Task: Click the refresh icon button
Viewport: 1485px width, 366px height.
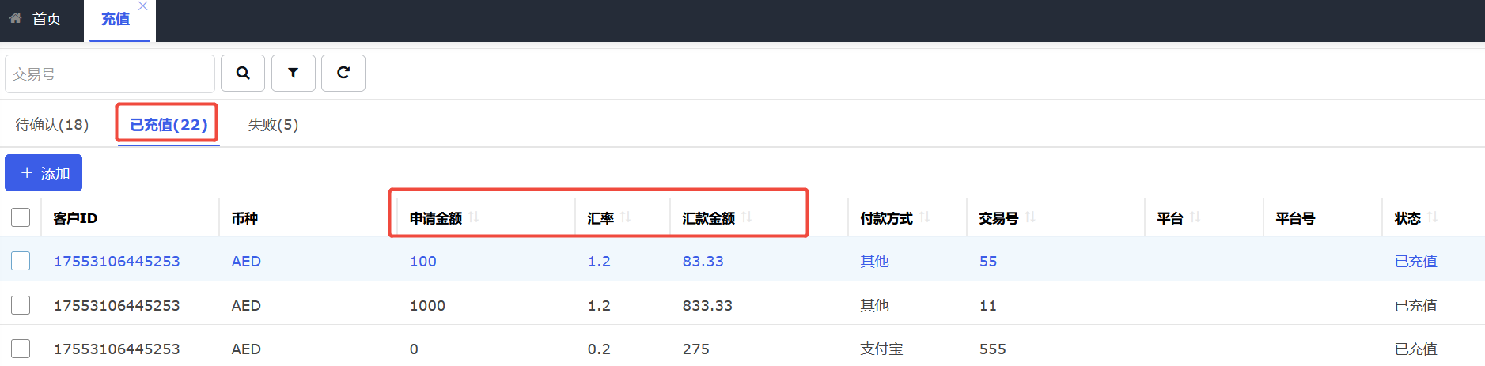Action: (x=343, y=73)
